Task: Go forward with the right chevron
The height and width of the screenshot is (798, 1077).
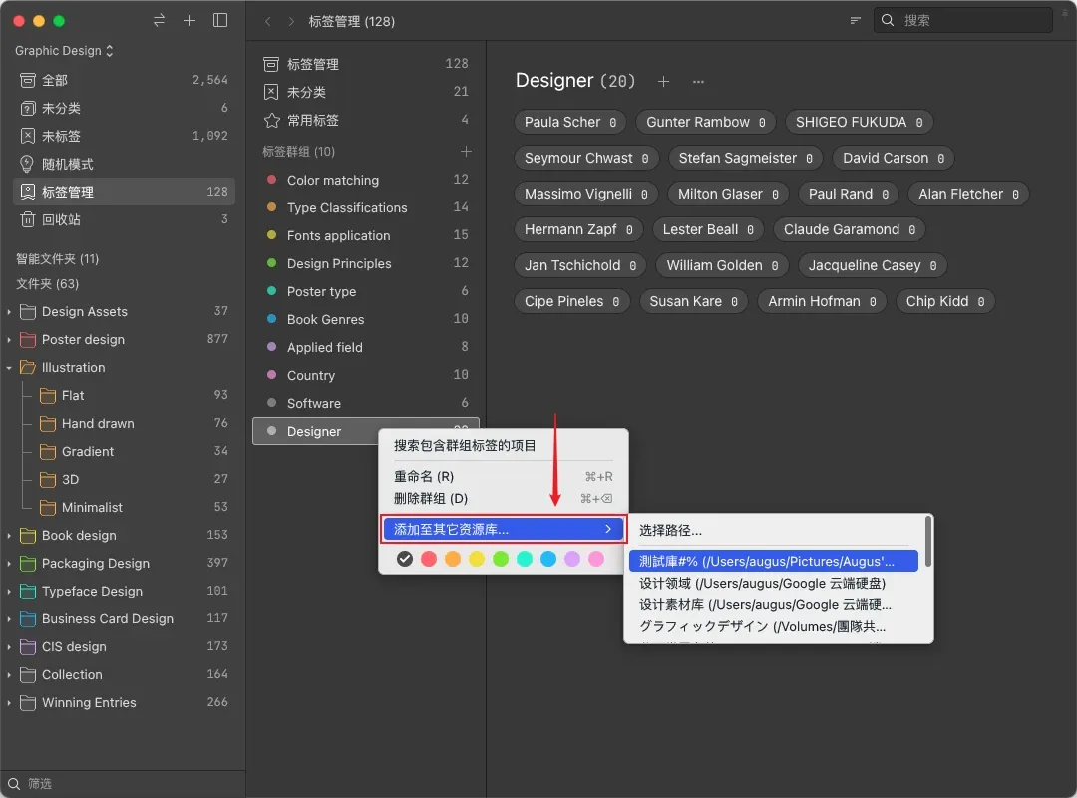Action: click(x=291, y=21)
